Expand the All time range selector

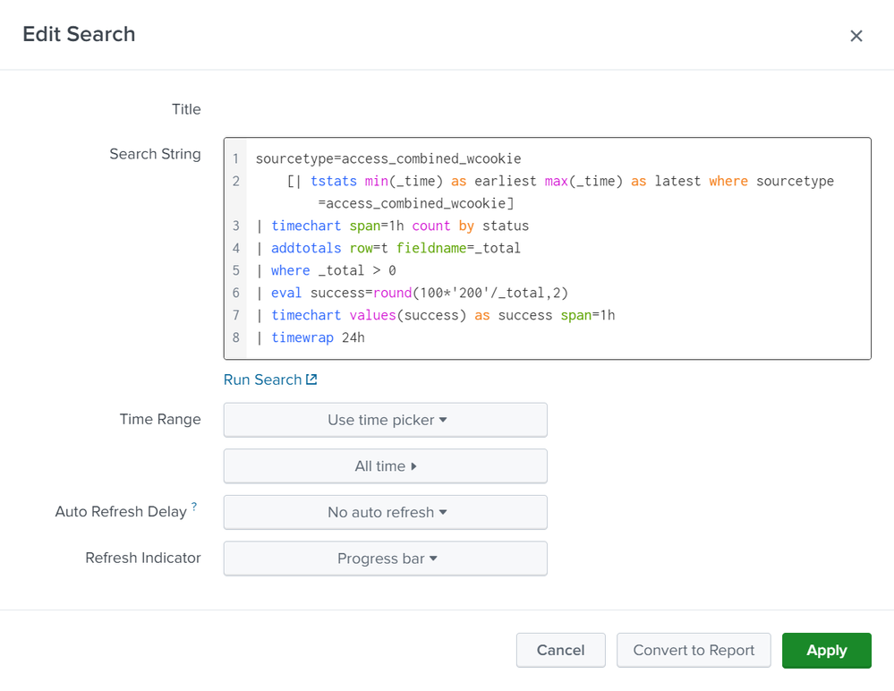[385, 466]
